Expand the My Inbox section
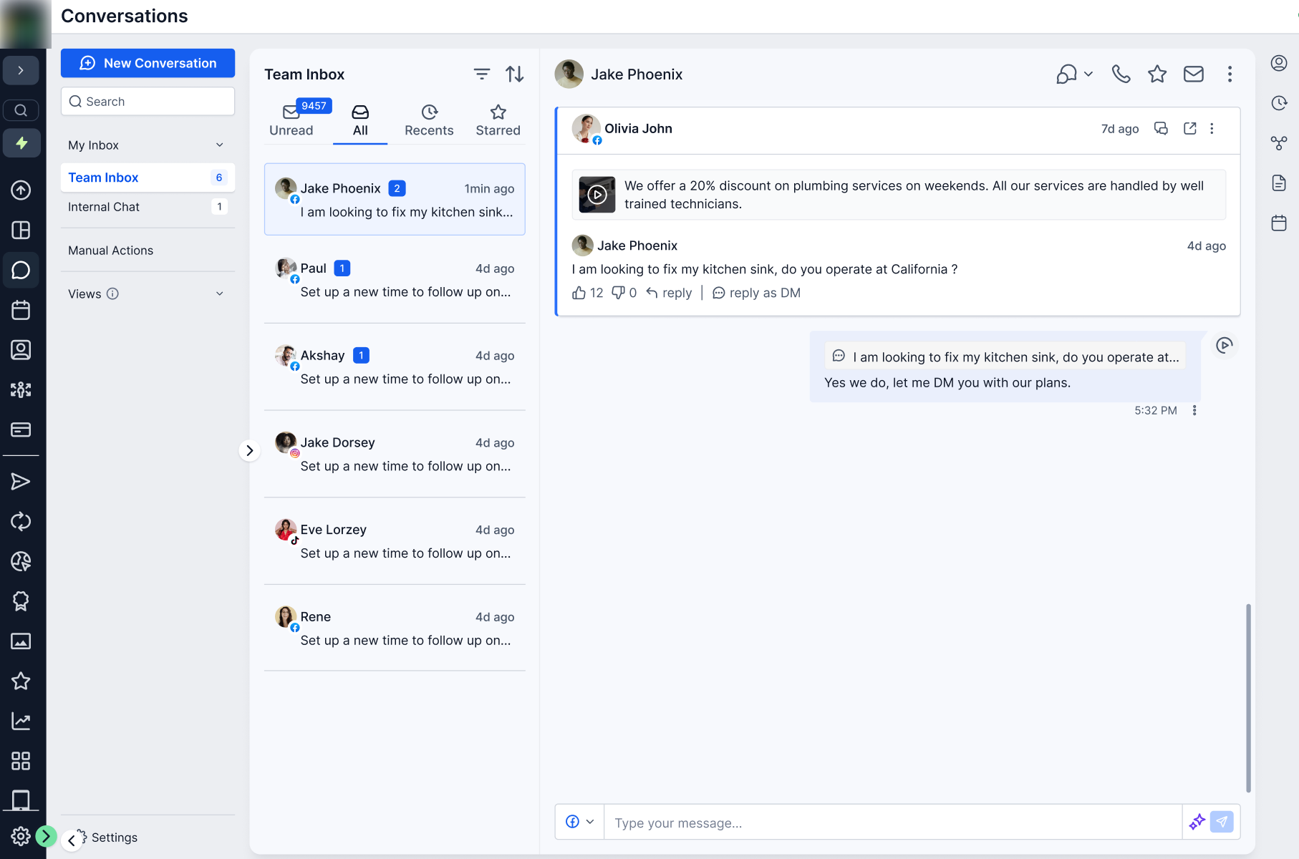 pyautogui.click(x=219, y=145)
